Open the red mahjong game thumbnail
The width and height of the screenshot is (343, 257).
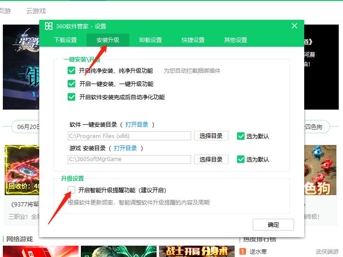click(x=41, y=251)
